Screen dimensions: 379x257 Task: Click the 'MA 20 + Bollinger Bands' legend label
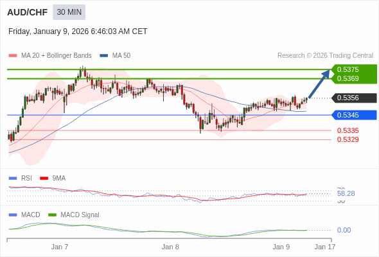[x=57, y=56]
